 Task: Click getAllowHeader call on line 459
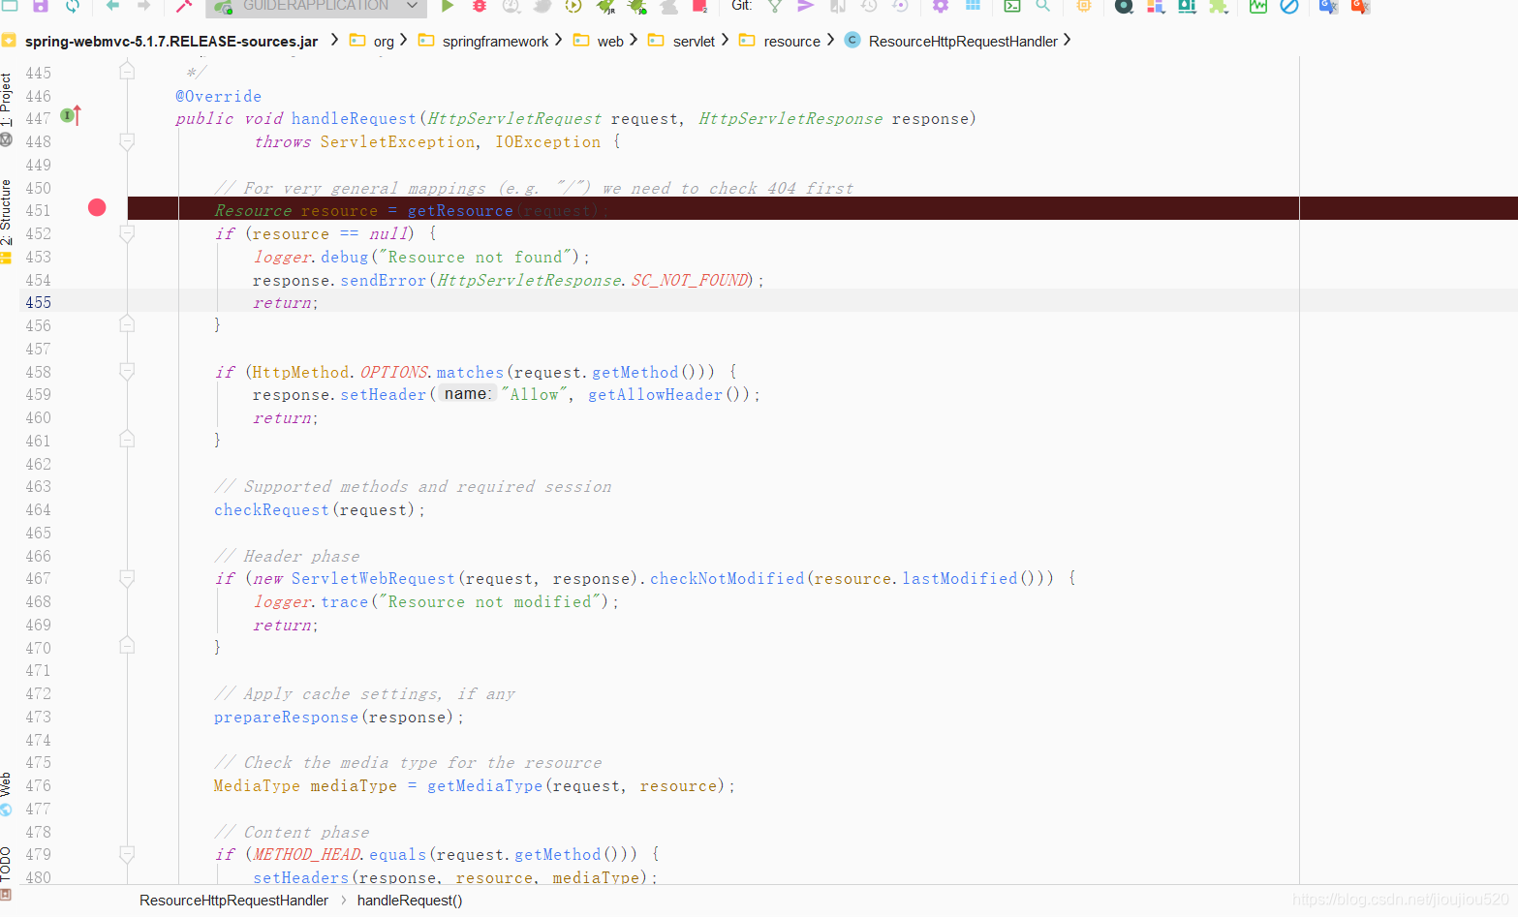pyautogui.click(x=655, y=395)
